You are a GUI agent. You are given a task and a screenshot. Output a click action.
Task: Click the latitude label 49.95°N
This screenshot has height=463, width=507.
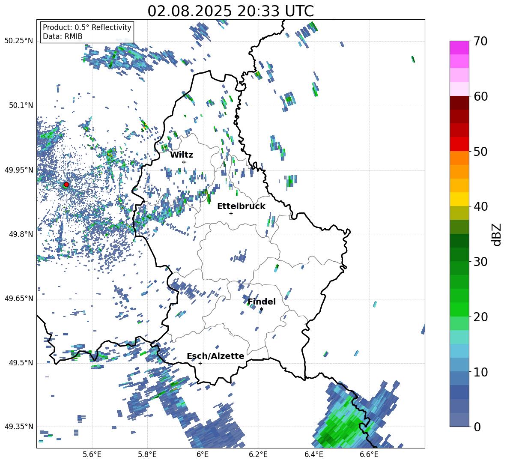[x=18, y=170]
